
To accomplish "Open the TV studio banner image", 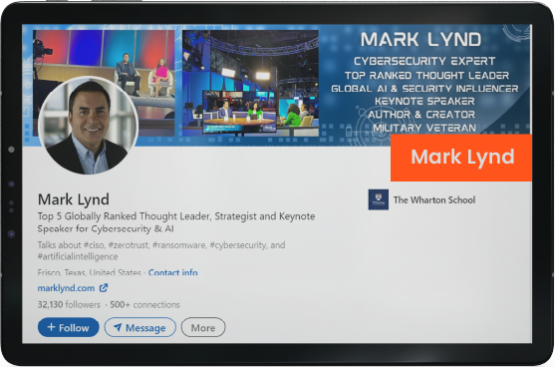I will pyautogui.click(x=250, y=83).
